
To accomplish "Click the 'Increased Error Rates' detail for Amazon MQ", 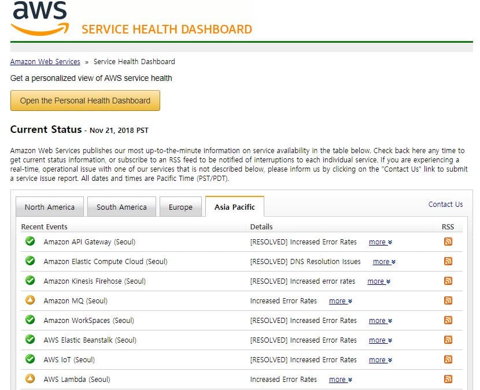I will coord(283,301).
